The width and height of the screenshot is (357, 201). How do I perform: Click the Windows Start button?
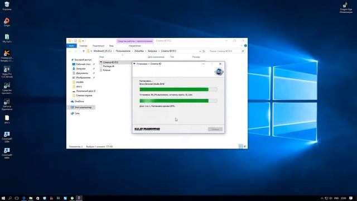coord(3,198)
